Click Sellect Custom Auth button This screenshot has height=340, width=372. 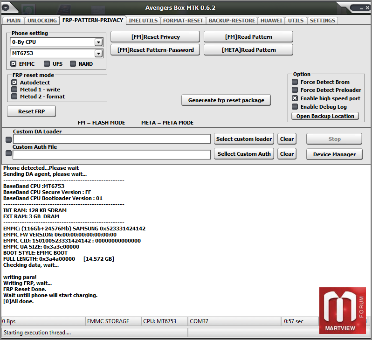pos(244,154)
